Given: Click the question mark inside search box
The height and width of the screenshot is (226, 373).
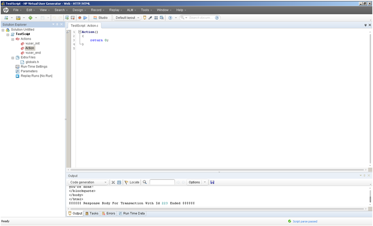Looking at the screenshot, I should pyautogui.click(x=217, y=18).
